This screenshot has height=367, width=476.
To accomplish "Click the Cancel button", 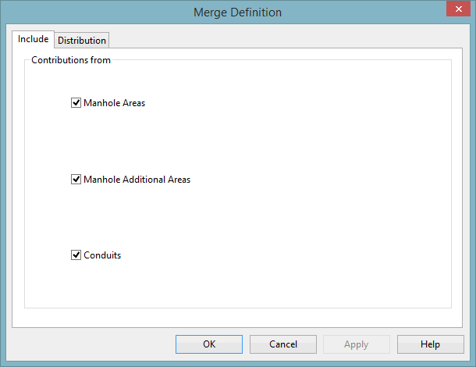I will [283, 344].
